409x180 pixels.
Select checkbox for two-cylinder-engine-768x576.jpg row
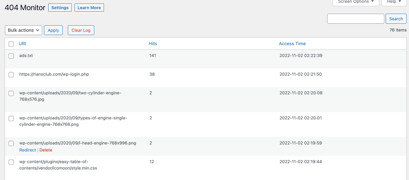11,94
